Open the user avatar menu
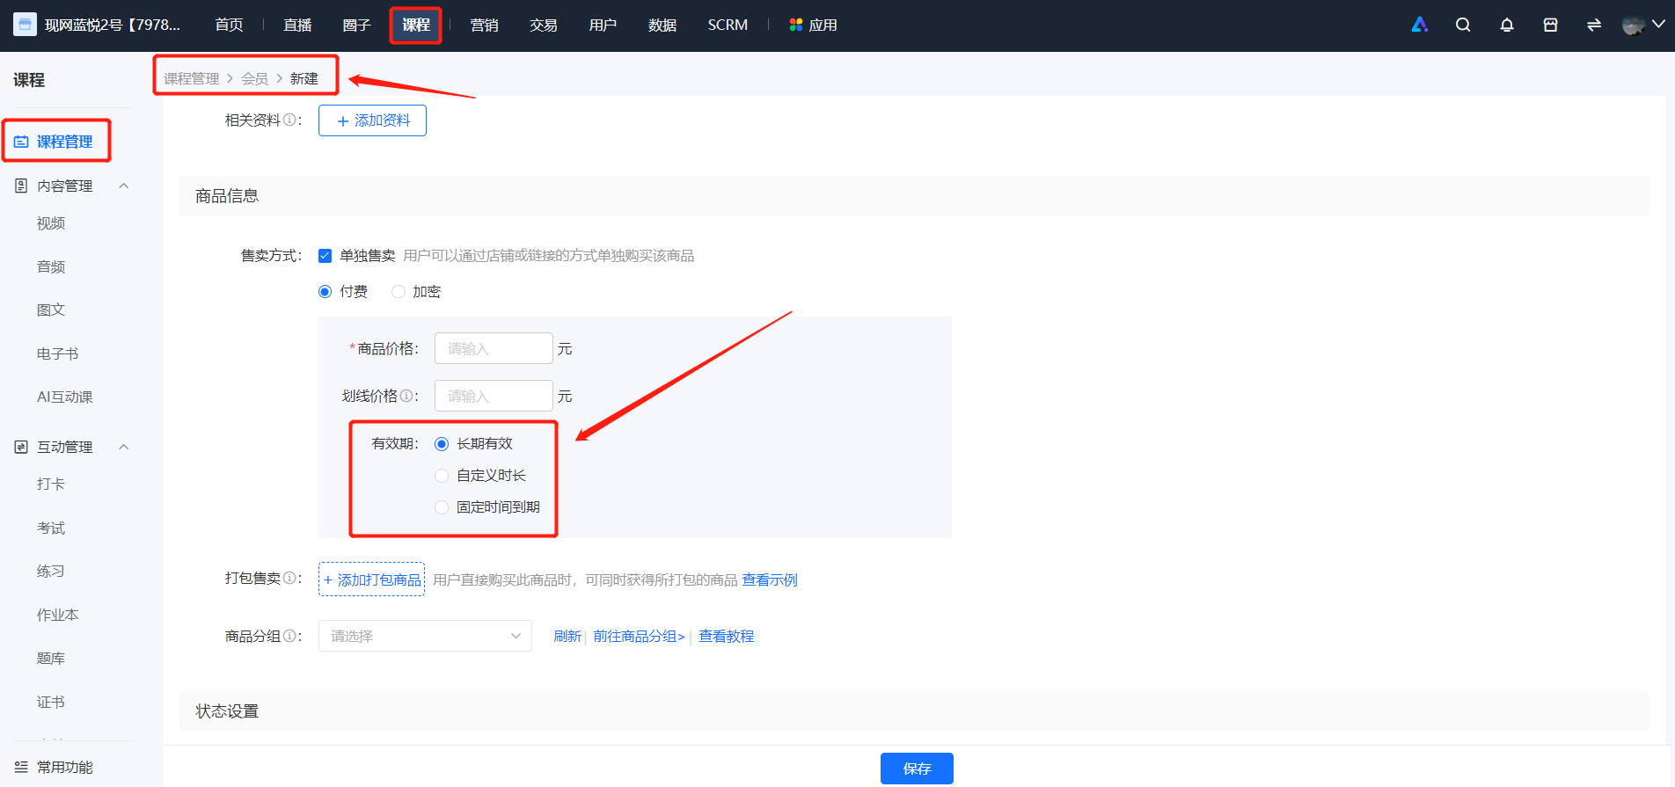1675x787 pixels. tap(1642, 25)
